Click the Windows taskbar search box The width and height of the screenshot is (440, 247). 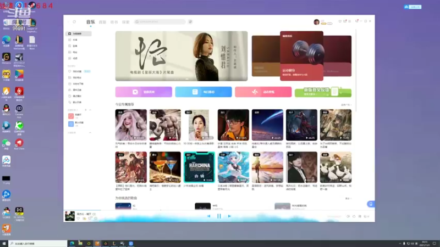tap(38, 244)
